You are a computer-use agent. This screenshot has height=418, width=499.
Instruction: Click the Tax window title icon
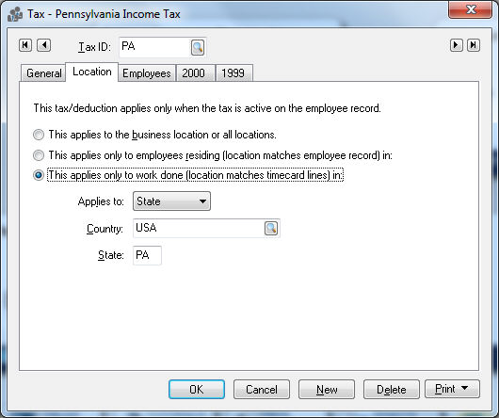point(15,14)
